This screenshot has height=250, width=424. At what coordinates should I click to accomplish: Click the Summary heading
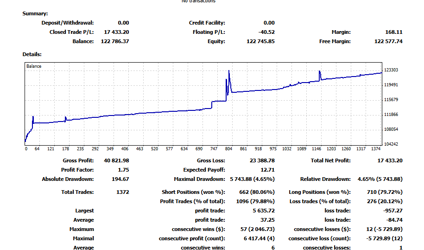tap(35, 13)
